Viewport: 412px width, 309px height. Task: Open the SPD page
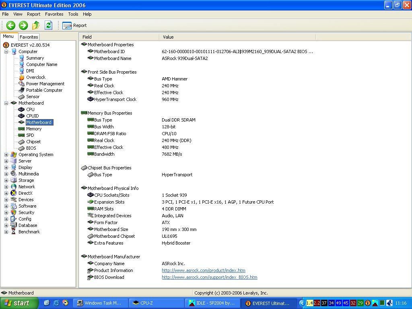[30, 135]
